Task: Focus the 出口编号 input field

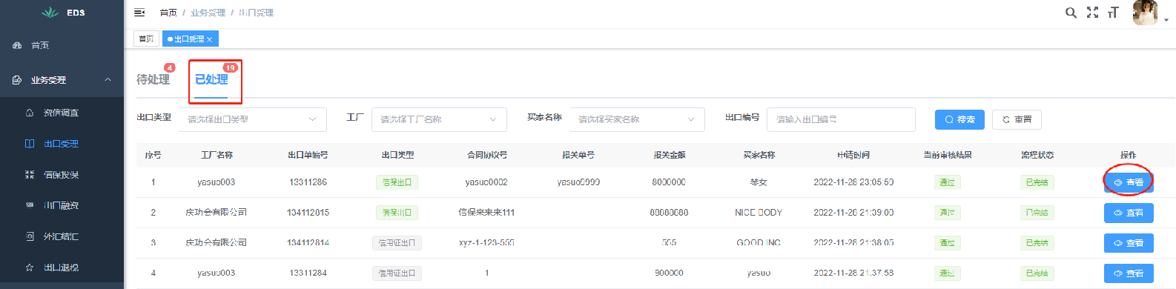Action: 841,119
